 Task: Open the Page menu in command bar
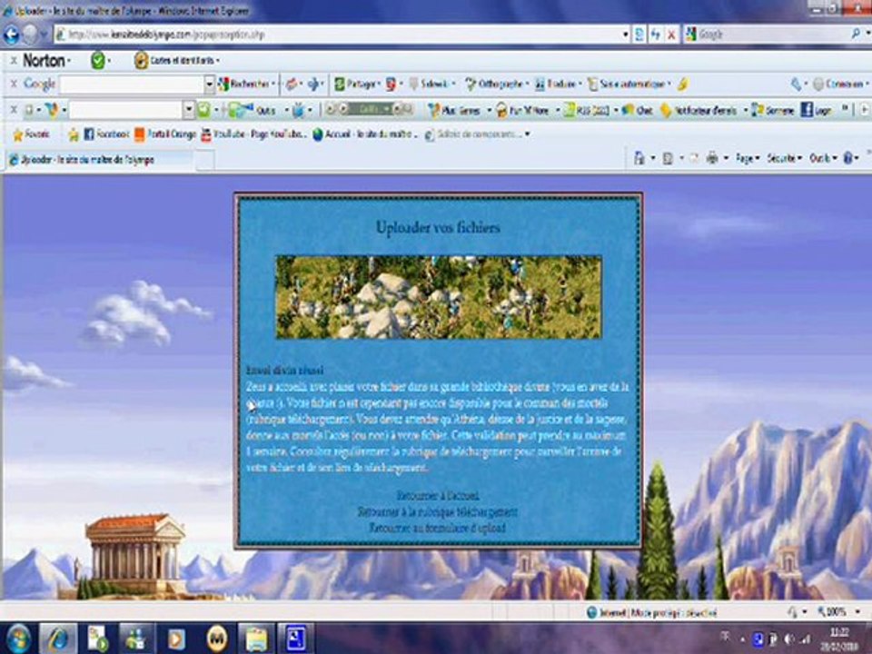pyautogui.click(x=747, y=158)
